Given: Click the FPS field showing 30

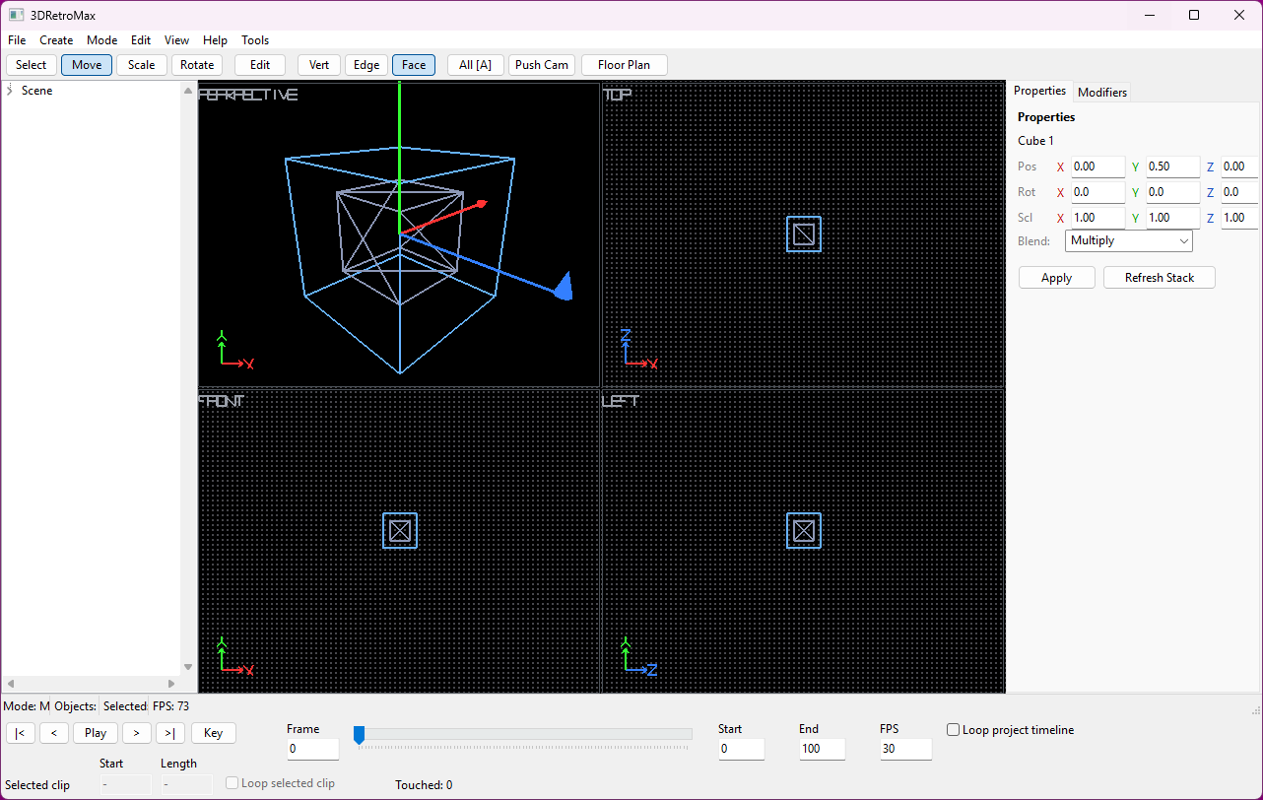Looking at the screenshot, I should [x=905, y=750].
